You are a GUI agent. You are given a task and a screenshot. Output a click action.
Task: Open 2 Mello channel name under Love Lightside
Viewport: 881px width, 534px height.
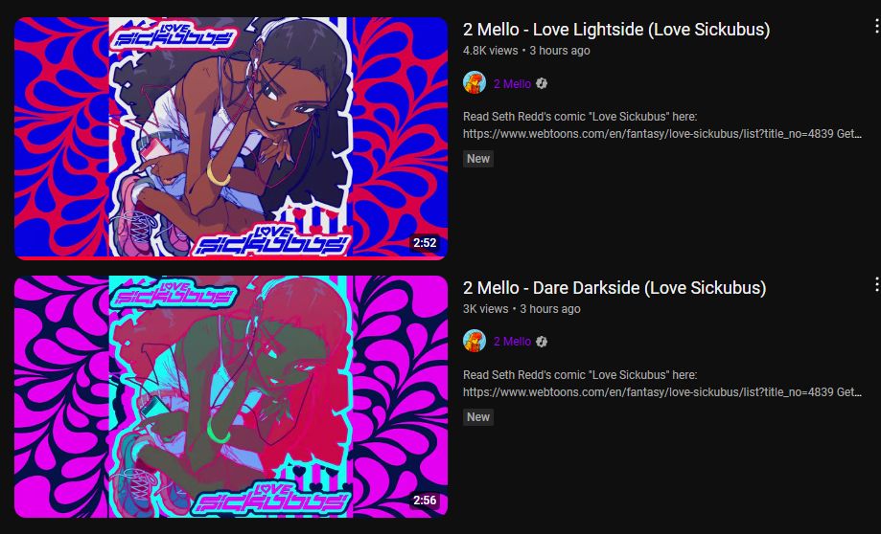click(x=513, y=83)
